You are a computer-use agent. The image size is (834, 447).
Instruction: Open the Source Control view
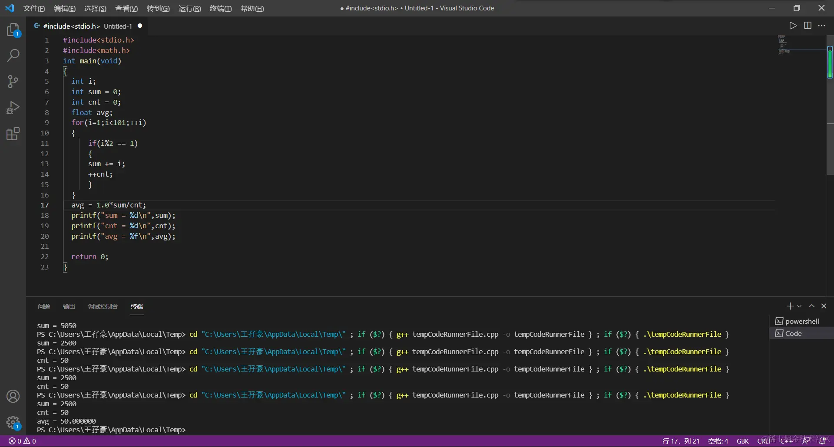click(x=13, y=82)
